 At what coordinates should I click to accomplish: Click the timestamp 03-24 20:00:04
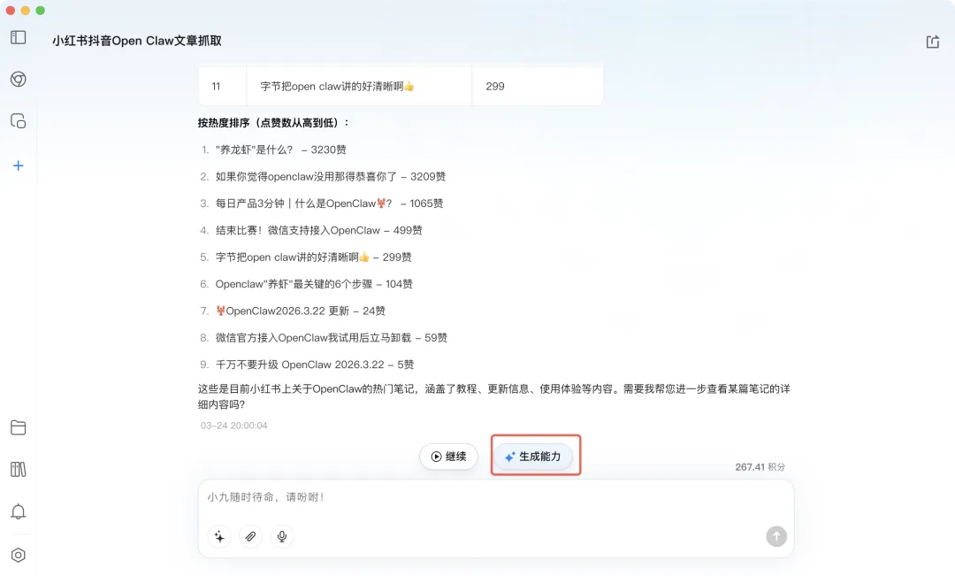tap(233, 426)
